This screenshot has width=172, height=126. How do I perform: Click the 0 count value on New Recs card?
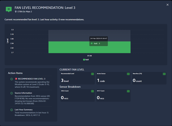137,80
